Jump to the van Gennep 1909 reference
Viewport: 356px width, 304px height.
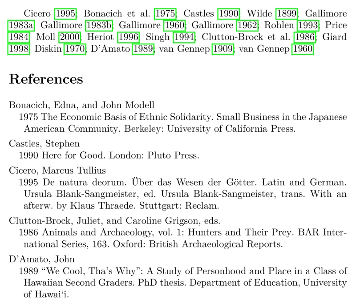pos(223,49)
